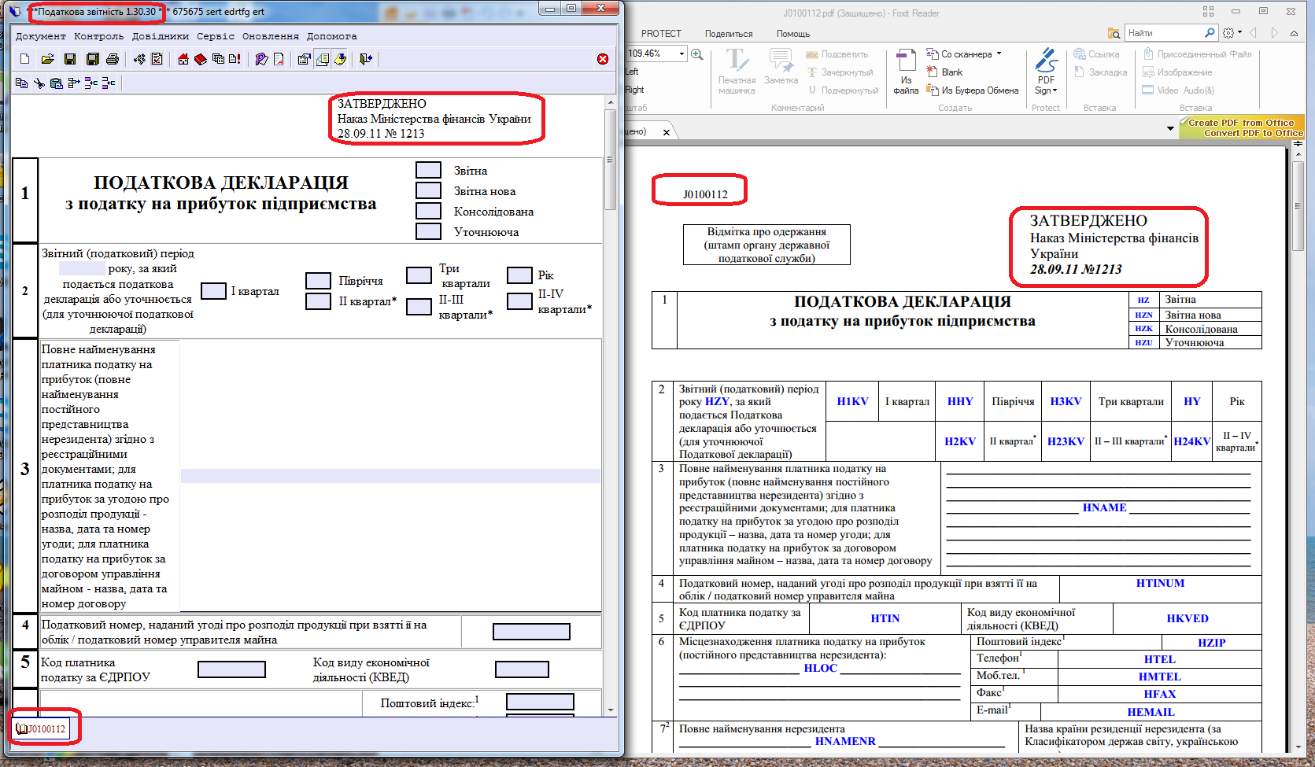Expand the document tab list arrow

click(1170, 128)
